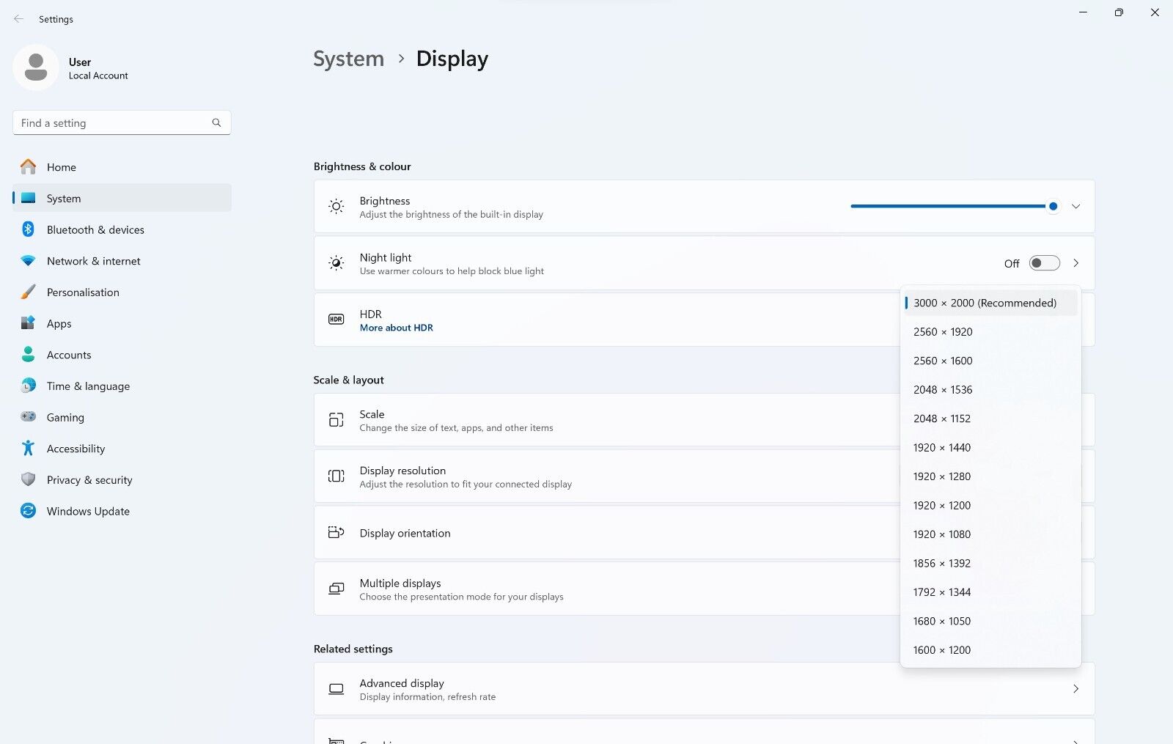The width and height of the screenshot is (1173, 744).
Task: Pick 1600 × 1200 resolution
Action: [990, 650]
